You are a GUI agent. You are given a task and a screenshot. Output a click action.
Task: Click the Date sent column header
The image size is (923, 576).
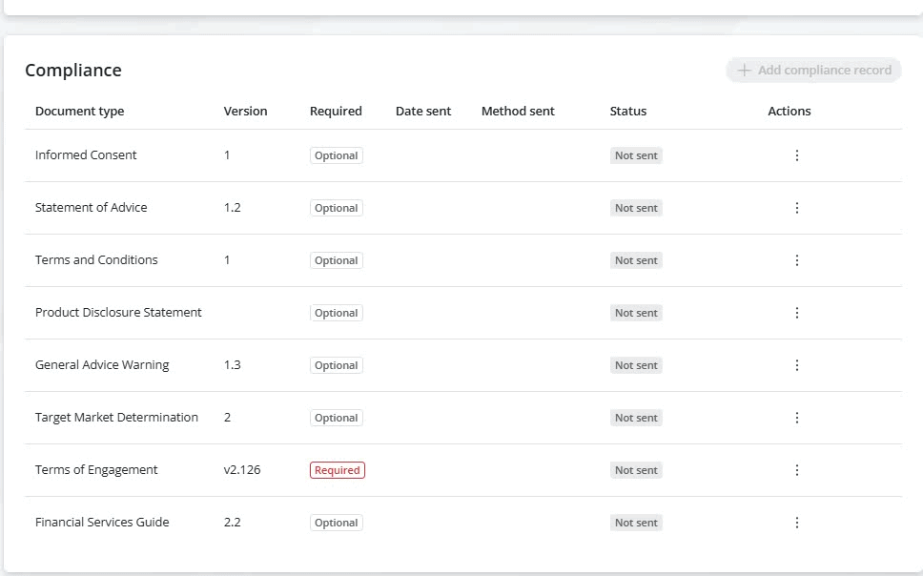(423, 112)
